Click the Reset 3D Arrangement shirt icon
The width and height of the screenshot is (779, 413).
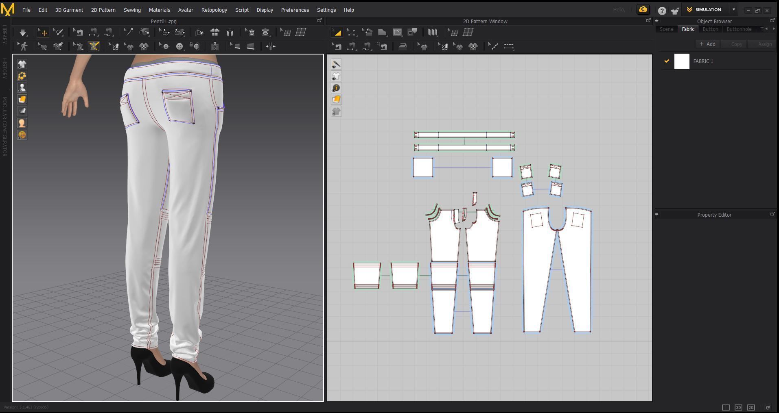coord(215,33)
